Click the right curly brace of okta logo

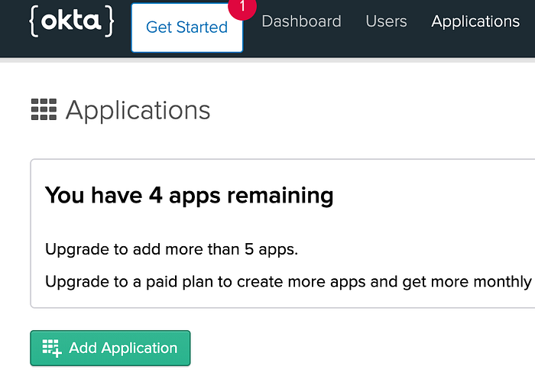[x=109, y=21]
